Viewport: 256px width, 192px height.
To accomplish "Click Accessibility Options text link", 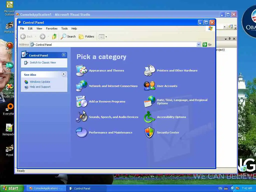I will coord(171,117).
